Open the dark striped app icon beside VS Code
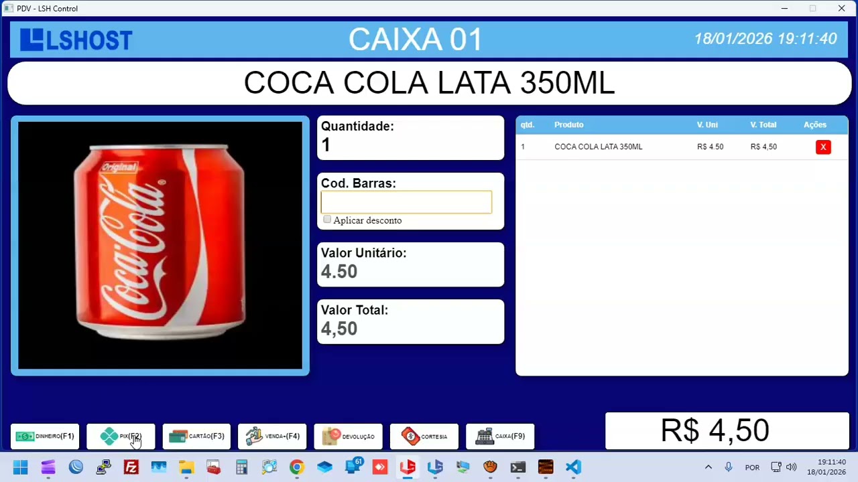This screenshot has height=482, width=858. click(546, 467)
